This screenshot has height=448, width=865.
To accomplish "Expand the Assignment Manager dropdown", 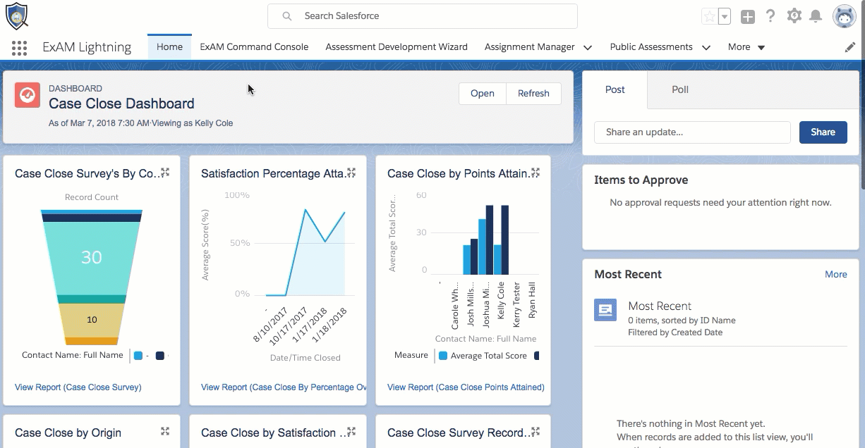I will 588,47.
